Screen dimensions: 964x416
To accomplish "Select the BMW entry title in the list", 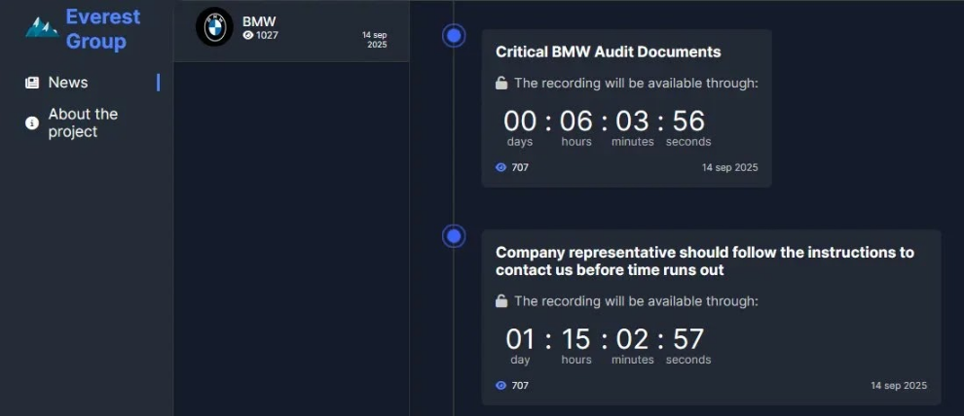I will 259,20.
